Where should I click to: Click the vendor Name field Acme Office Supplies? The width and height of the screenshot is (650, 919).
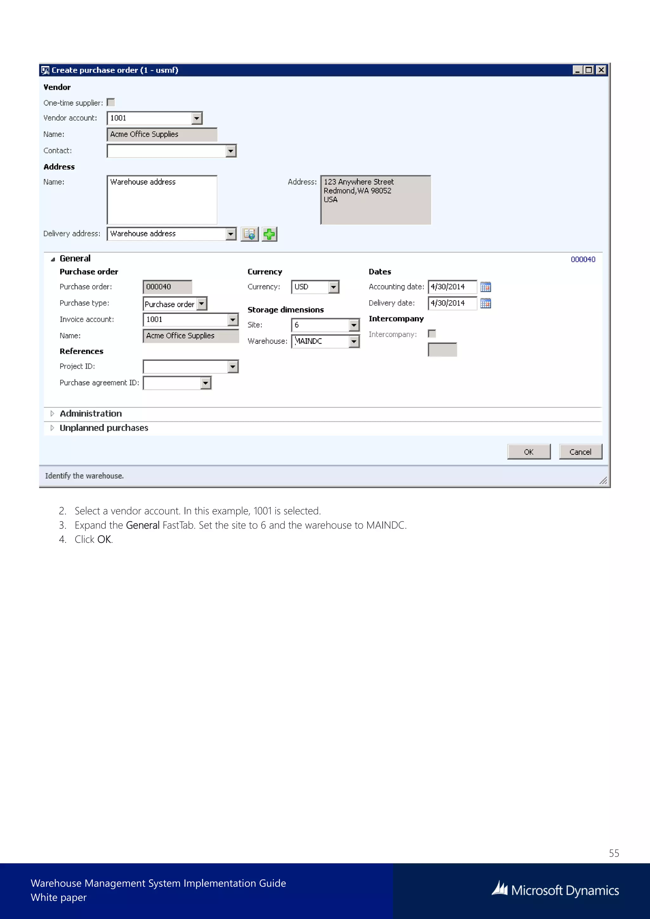162,135
